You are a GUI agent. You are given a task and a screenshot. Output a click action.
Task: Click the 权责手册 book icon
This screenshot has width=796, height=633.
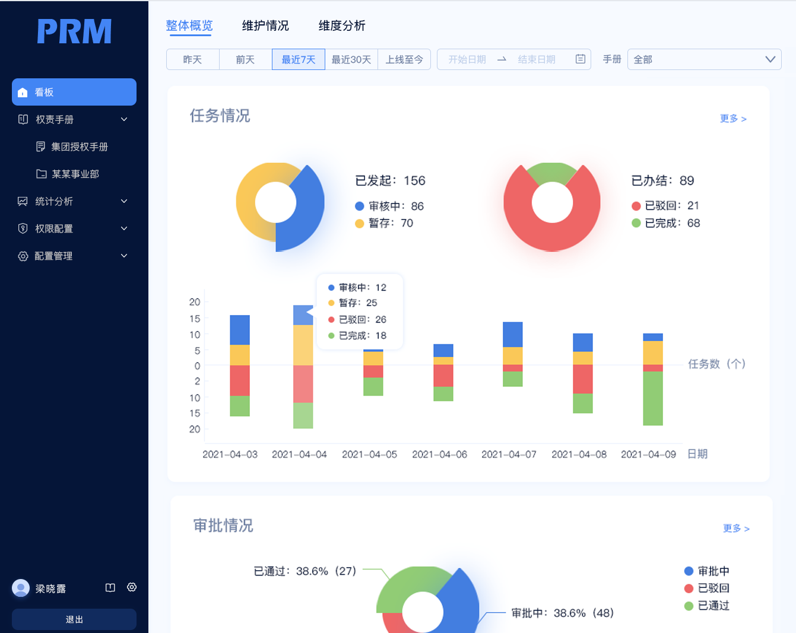23,119
